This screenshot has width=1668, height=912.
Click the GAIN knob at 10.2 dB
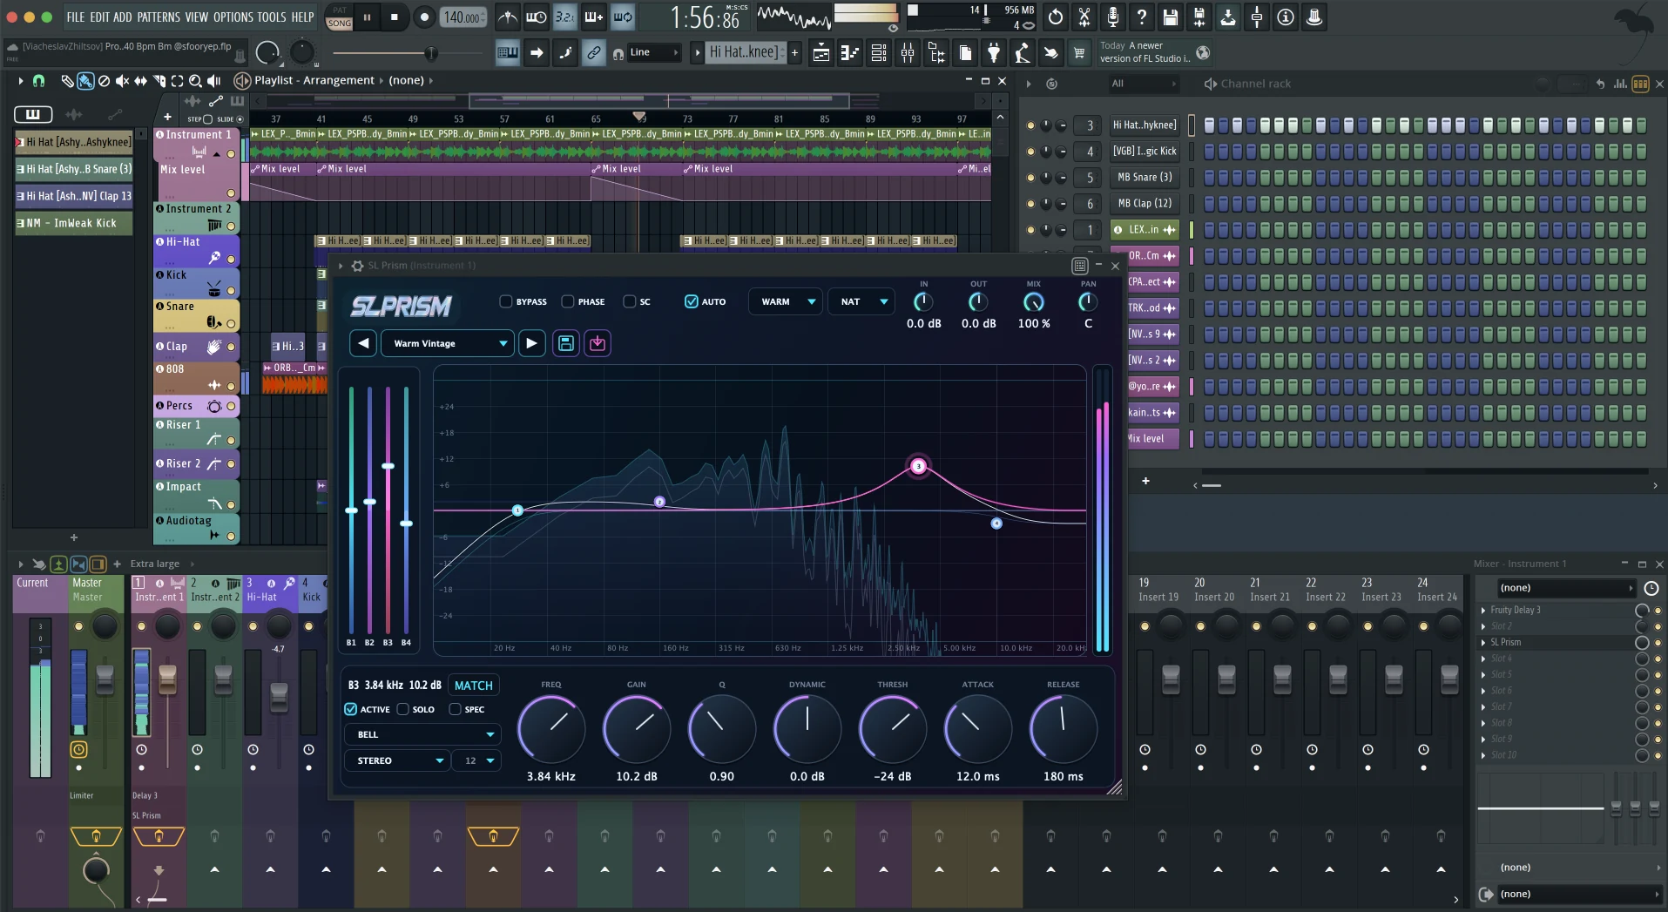[637, 727]
